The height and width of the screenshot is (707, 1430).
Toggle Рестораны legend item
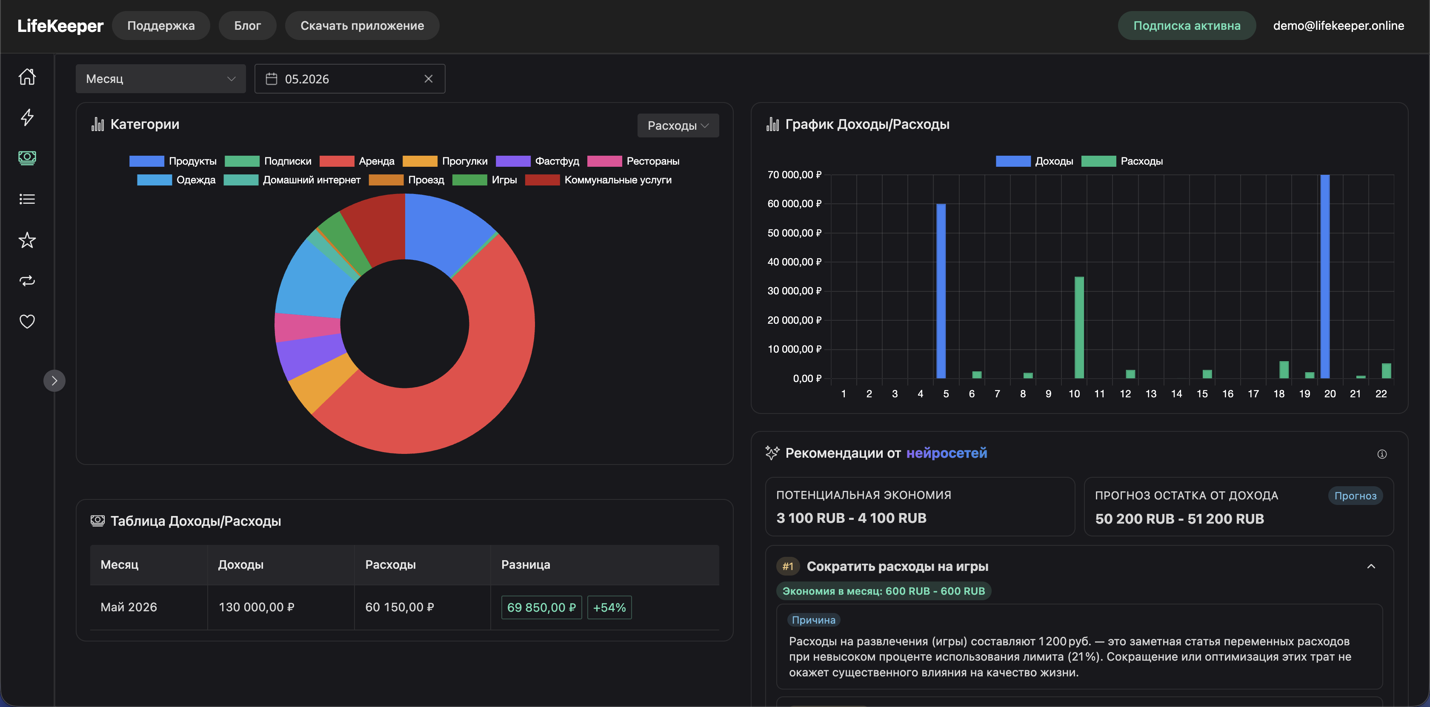coord(633,161)
